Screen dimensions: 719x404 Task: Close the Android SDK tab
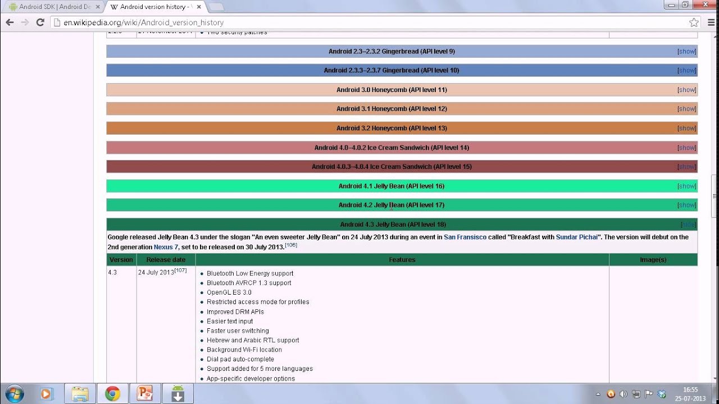98,7
